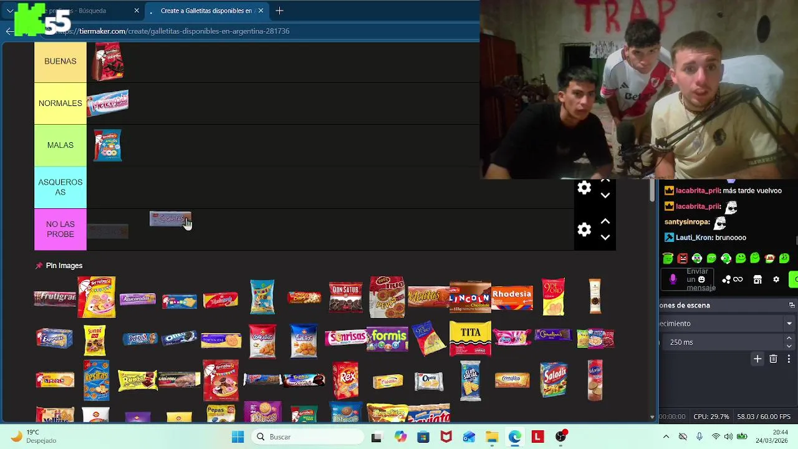Open OBS Studio from taskbar
This screenshot has width=798, height=449.
click(x=561, y=437)
